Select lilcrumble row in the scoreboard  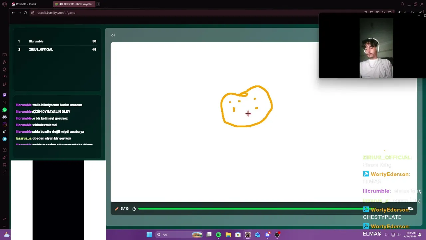(x=57, y=41)
